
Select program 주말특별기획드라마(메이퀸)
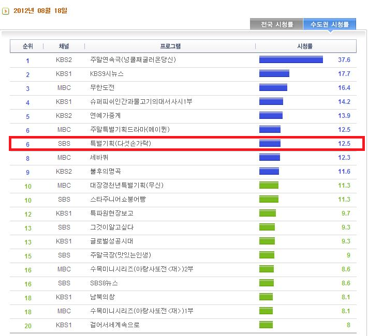click(130, 130)
